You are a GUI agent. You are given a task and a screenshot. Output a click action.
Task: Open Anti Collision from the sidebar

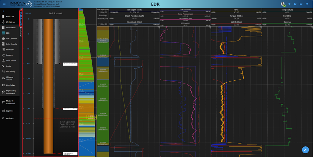11,39
